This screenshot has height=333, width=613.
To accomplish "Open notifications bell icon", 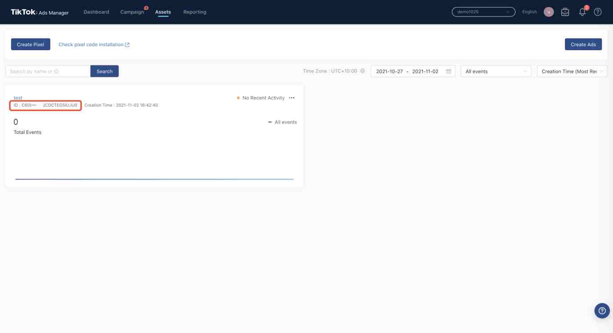I will pos(582,12).
